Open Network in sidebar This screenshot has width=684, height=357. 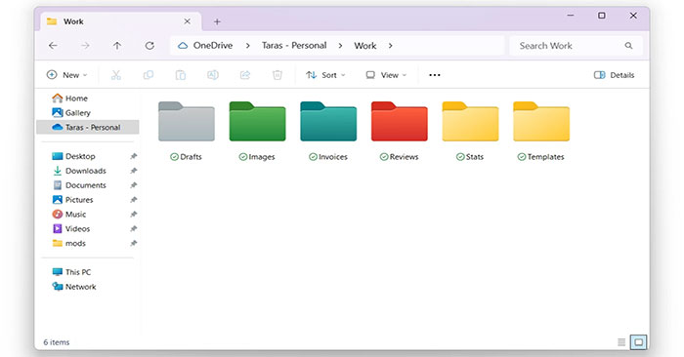click(x=74, y=287)
